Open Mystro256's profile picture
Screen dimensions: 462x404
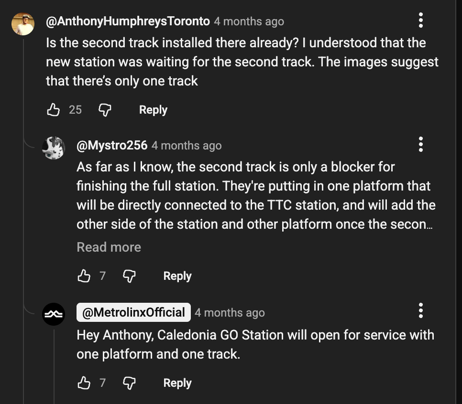[54, 148]
